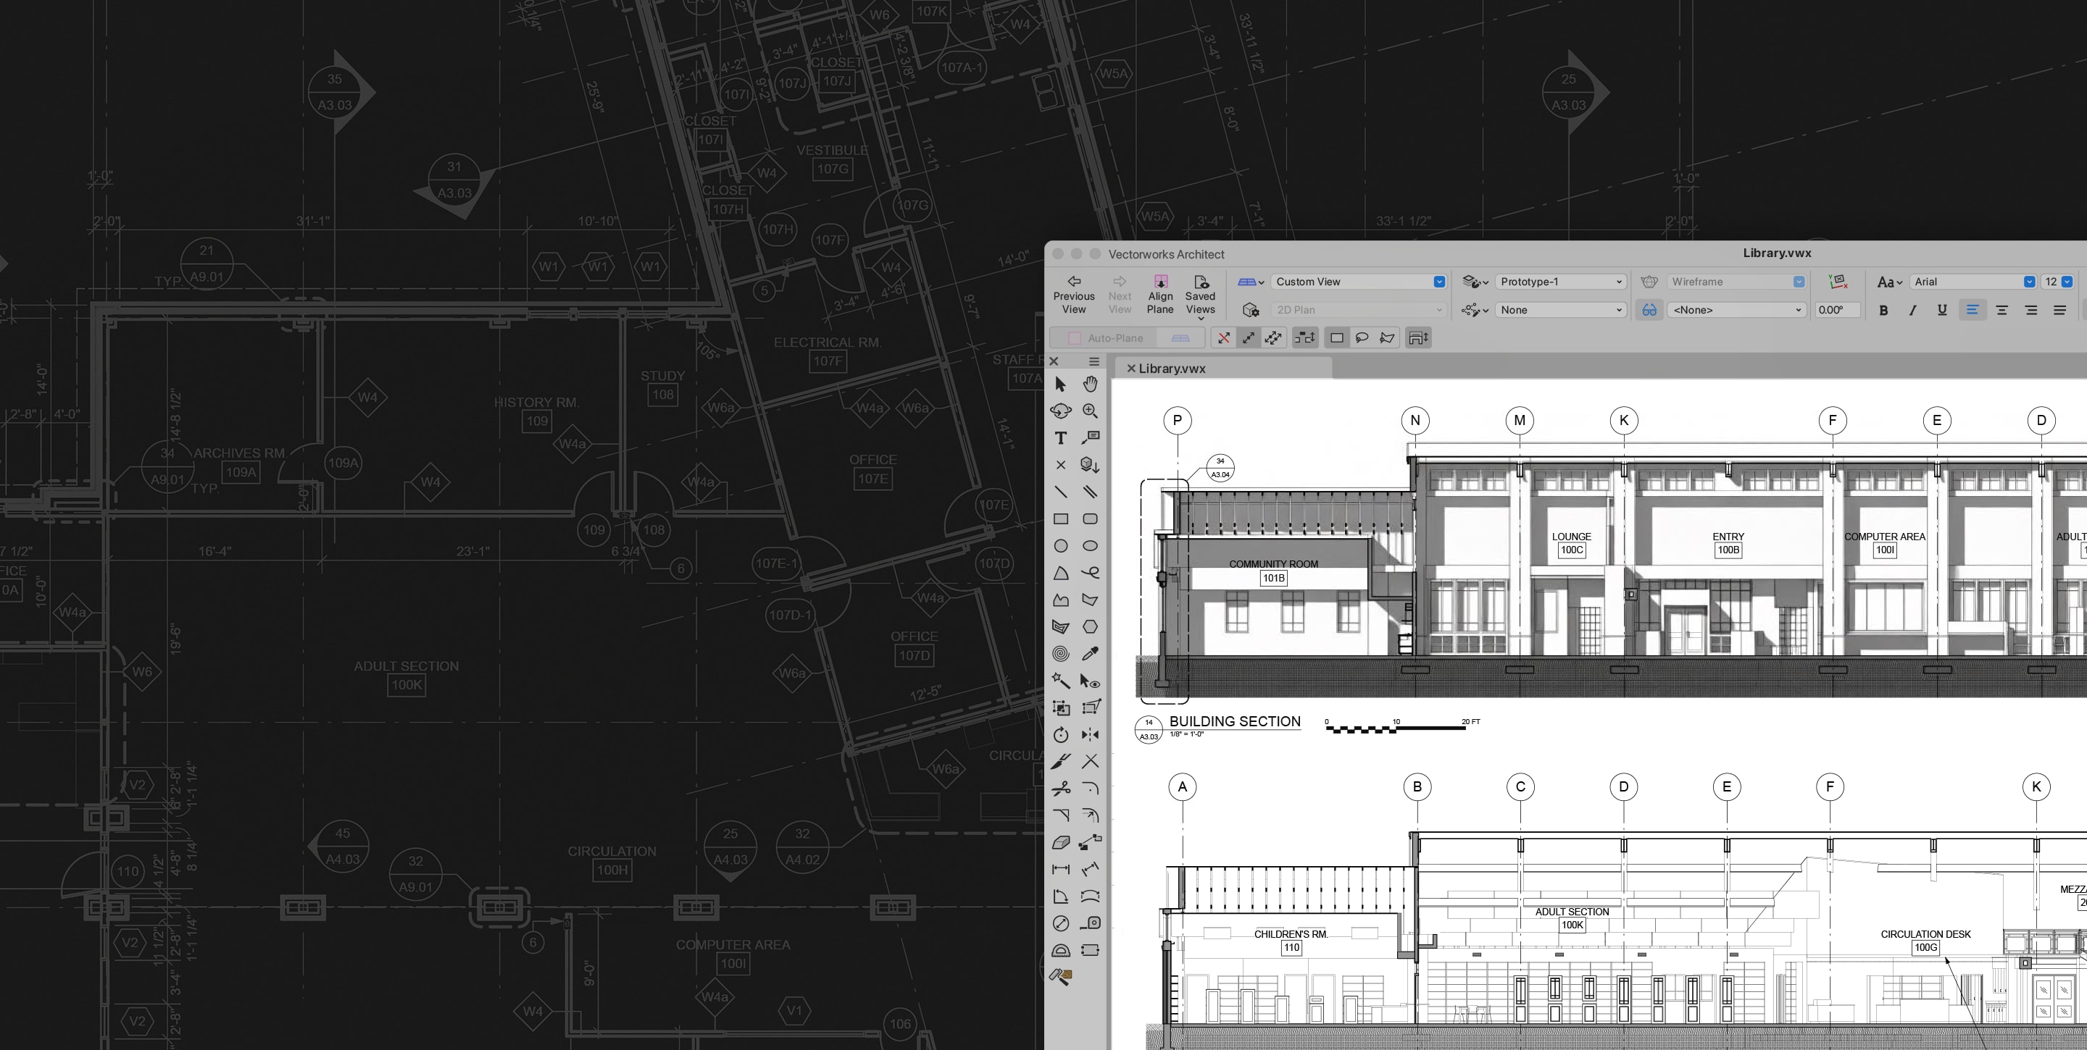Select the Zoom magnifier tool
This screenshot has height=1050, width=2087.
coord(1090,411)
